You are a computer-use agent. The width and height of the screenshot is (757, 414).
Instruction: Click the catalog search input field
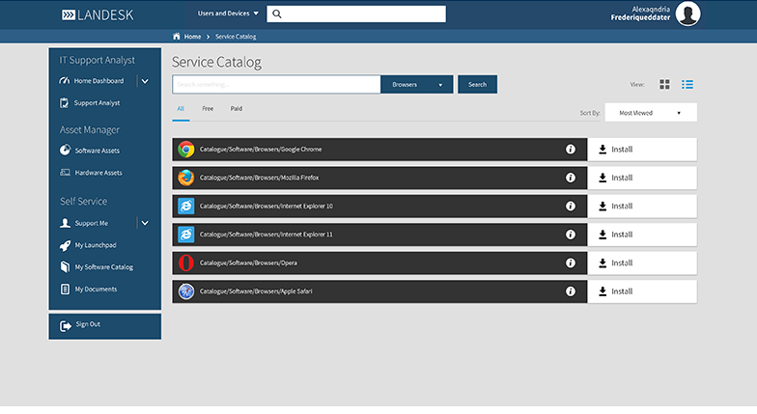pyautogui.click(x=276, y=85)
